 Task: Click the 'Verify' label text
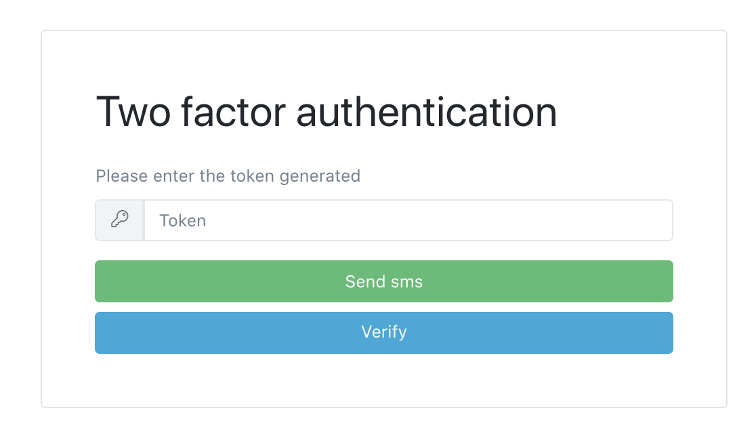click(383, 332)
